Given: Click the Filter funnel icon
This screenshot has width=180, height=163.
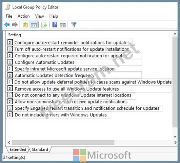Looking at the screenshot, I should (74, 25).
